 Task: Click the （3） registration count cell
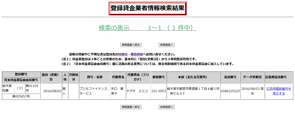coord(20,88)
